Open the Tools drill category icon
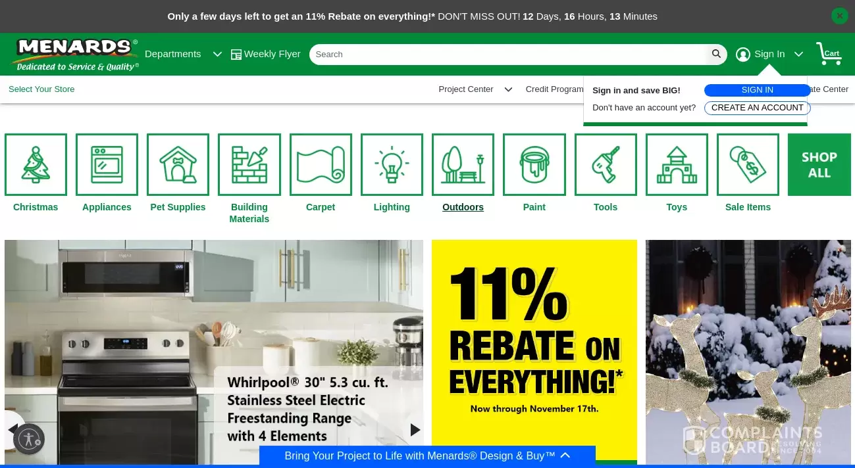This screenshot has width=855, height=468. point(606,164)
